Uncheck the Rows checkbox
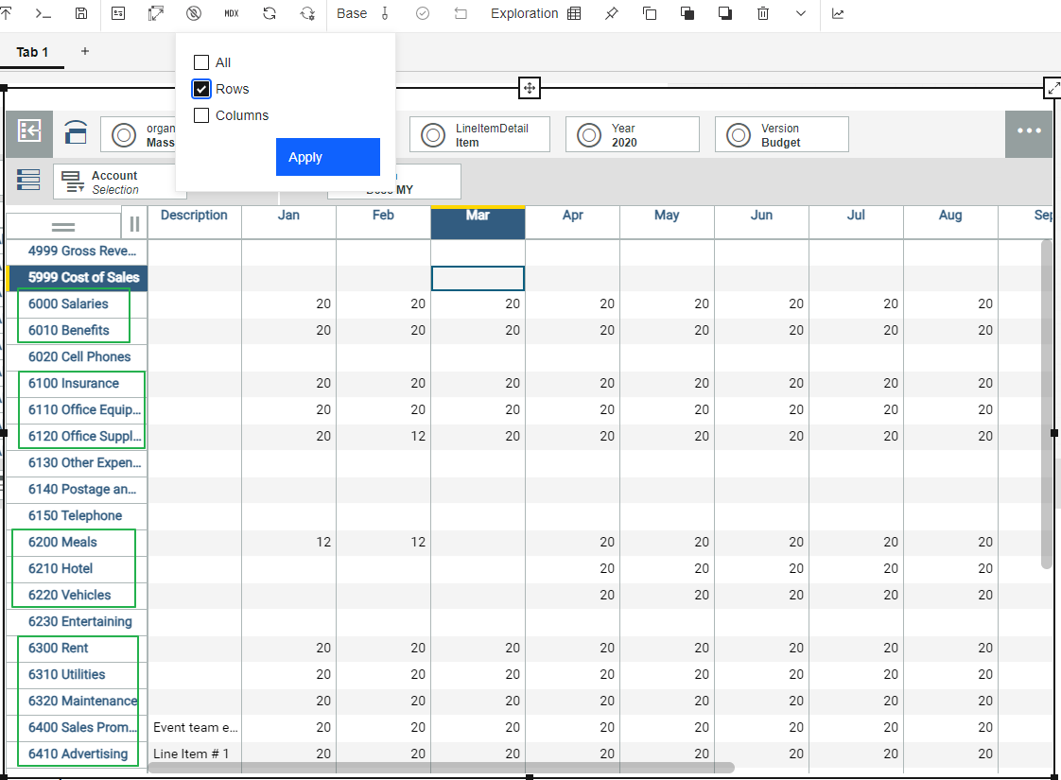1061x780 pixels. pyautogui.click(x=200, y=89)
